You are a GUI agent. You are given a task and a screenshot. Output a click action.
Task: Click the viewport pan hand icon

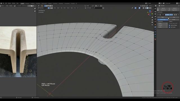pyautogui.click(x=152, y=20)
